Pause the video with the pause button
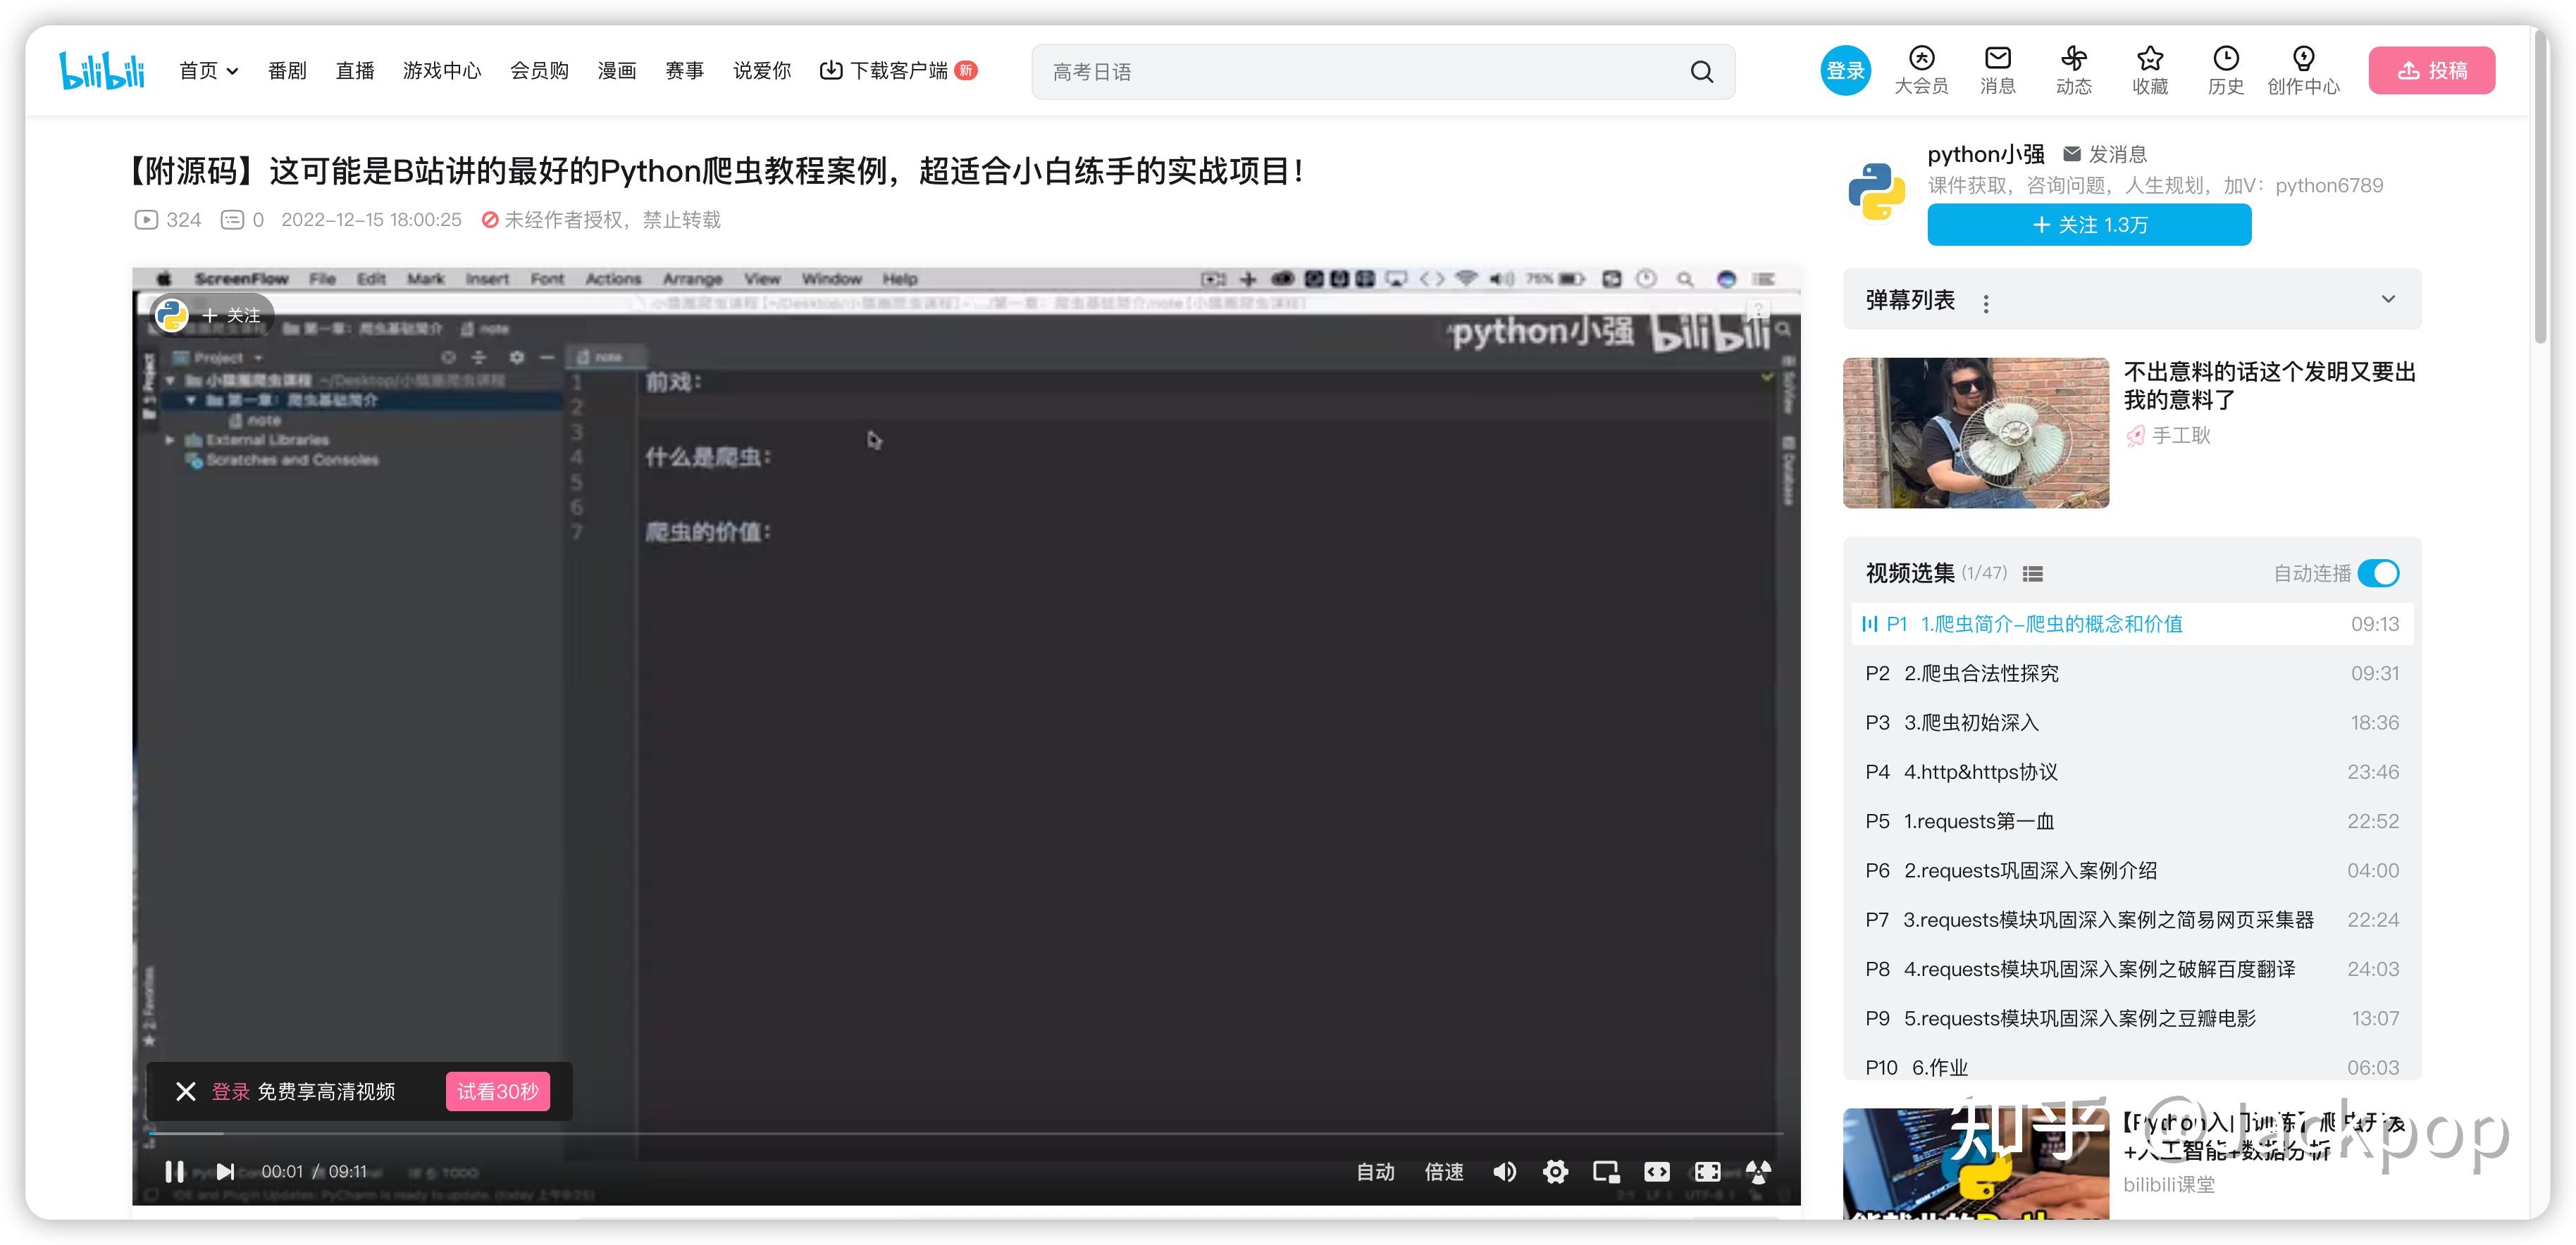This screenshot has height=1245, width=2576. click(x=174, y=1171)
